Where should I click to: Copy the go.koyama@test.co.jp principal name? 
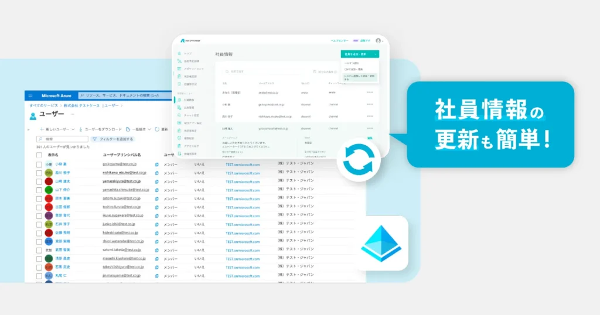(x=156, y=165)
